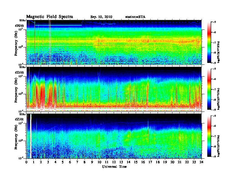Click the hour 20 tick label
This screenshot has width=240, height=186.
point(172,162)
